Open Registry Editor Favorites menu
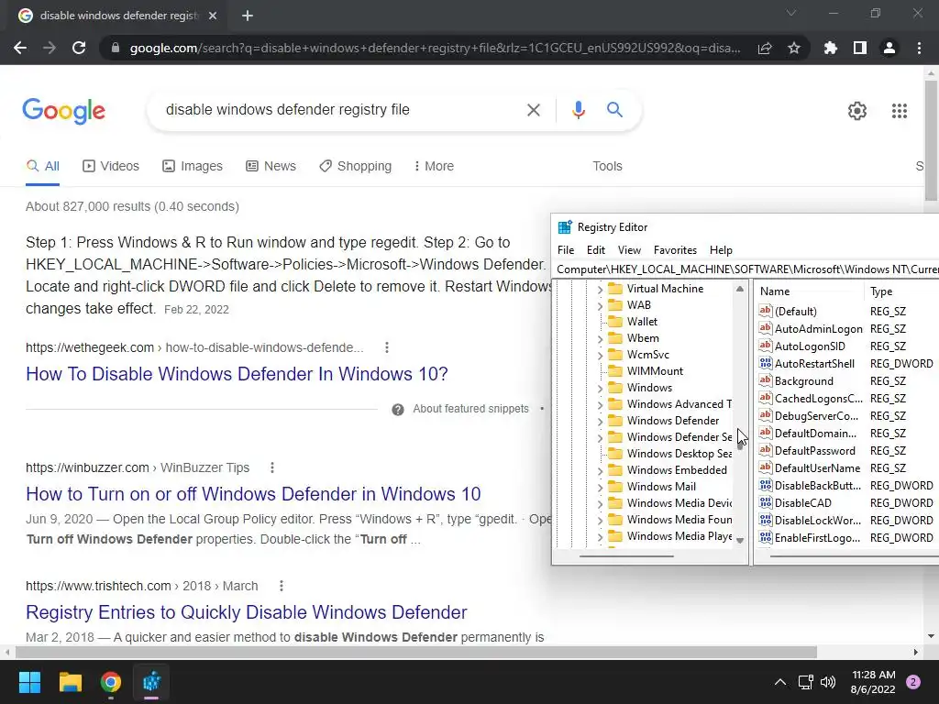Screen dimensions: 939x704 (675, 250)
